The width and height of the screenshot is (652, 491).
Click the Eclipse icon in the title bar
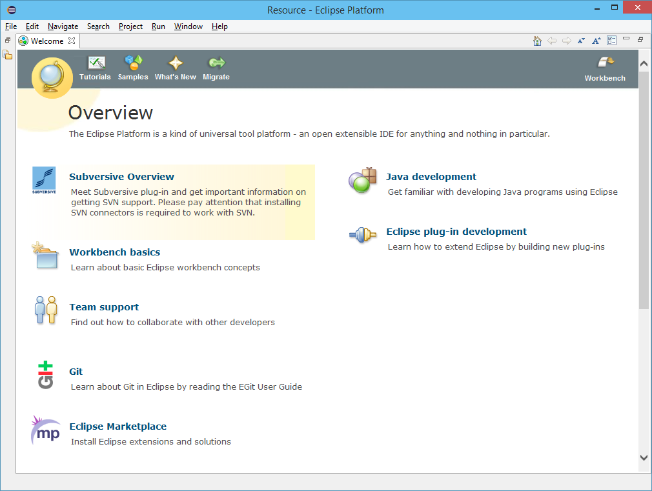12,10
